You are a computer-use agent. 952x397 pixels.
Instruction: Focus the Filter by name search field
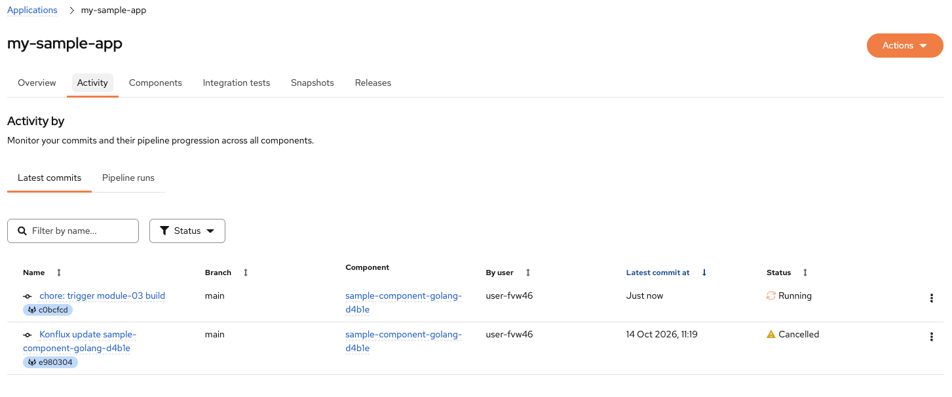73,231
